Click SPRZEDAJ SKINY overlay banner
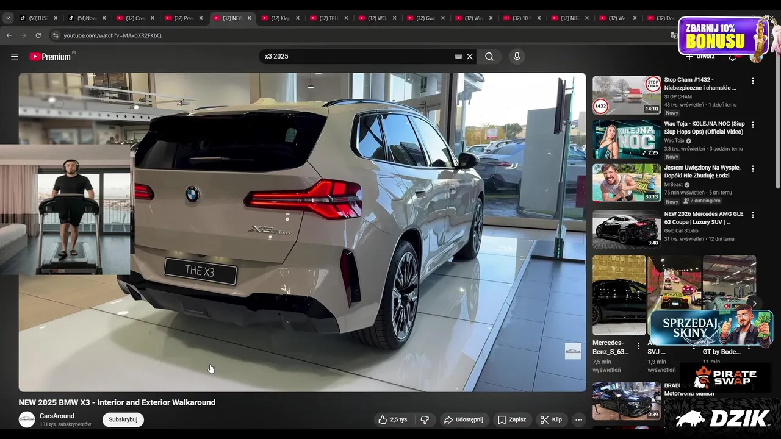Viewport: 781px width, 439px height. tap(711, 329)
